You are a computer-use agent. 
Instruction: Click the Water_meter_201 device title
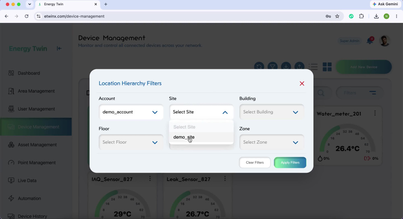pyautogui.click(x=339, y=114)
